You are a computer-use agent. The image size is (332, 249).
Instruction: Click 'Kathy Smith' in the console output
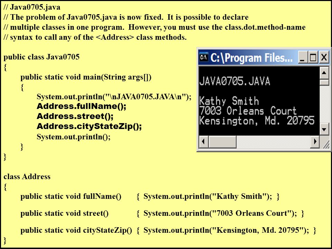pyautogui.click(x=229, y=101)
